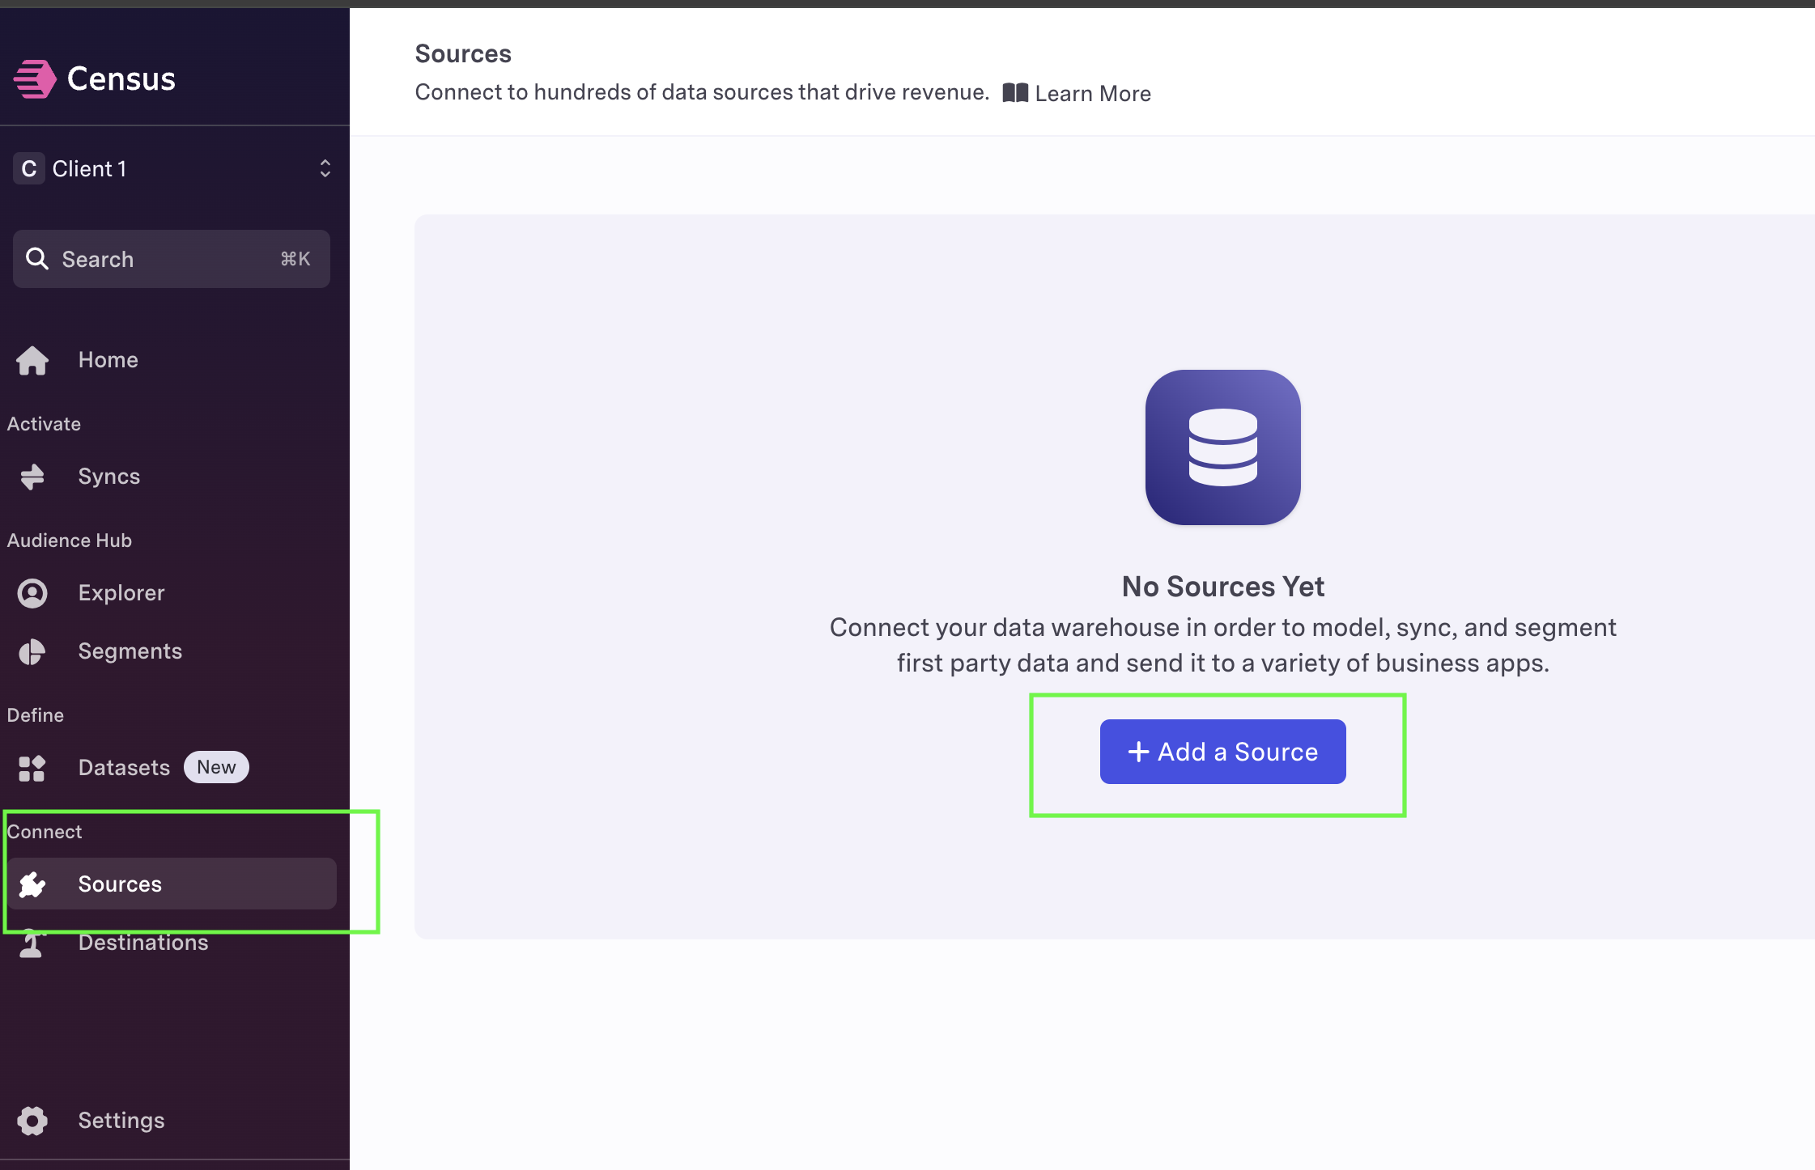Click the Learn More book icon
1815x1170 pixels.
tap(1015, 93)
